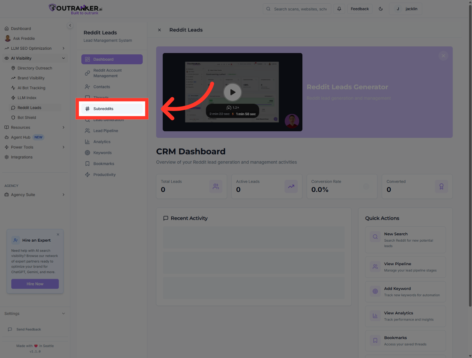Open the Subreddits section
472x358 pixels.
112,109
